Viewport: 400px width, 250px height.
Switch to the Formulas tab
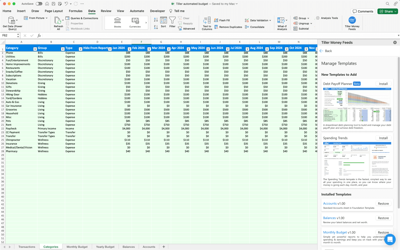[x=76, y=11]
